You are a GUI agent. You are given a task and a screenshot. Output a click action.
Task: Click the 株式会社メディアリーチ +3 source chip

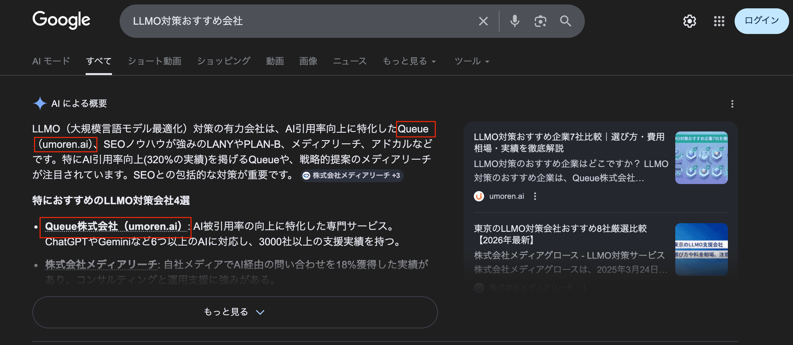pos(352,175)
